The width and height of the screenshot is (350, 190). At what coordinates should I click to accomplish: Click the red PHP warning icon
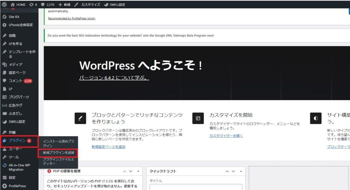[49, 171]
